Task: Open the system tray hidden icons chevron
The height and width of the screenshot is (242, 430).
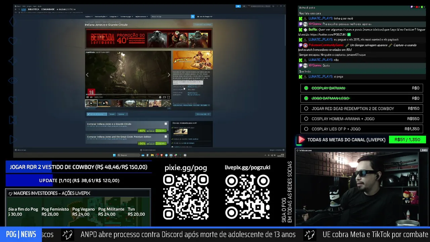Action: click(265, 155)
